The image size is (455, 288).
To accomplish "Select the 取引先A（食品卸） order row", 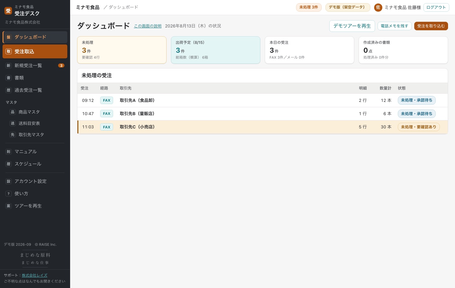I will pos(263,100).
